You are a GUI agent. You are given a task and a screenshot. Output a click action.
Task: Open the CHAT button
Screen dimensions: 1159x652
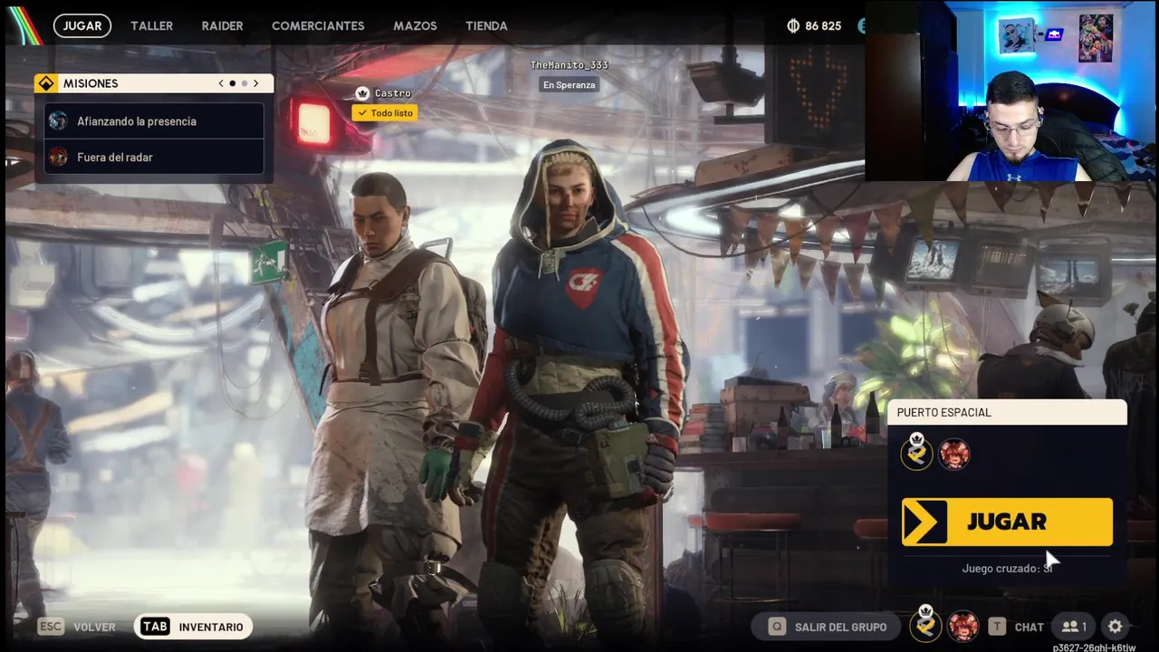(1029, 627)
